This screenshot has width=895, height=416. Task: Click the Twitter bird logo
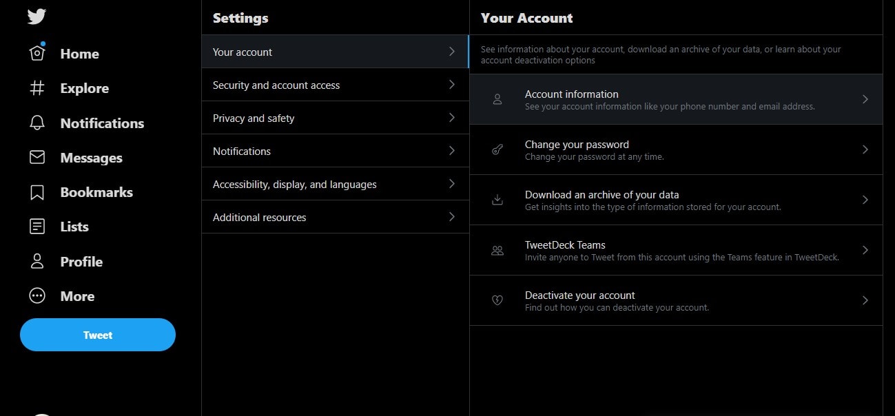(36, 15)
